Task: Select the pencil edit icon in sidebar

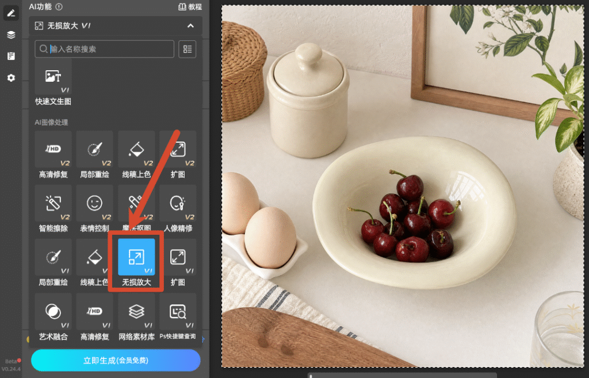Action: tap(11, 14)
